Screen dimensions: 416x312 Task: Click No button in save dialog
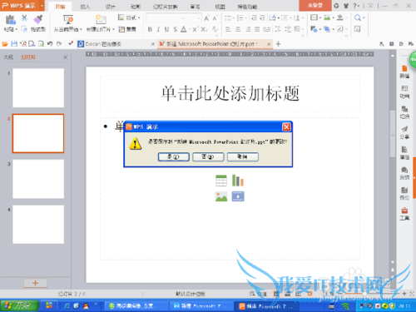click(x=208, y=156)
